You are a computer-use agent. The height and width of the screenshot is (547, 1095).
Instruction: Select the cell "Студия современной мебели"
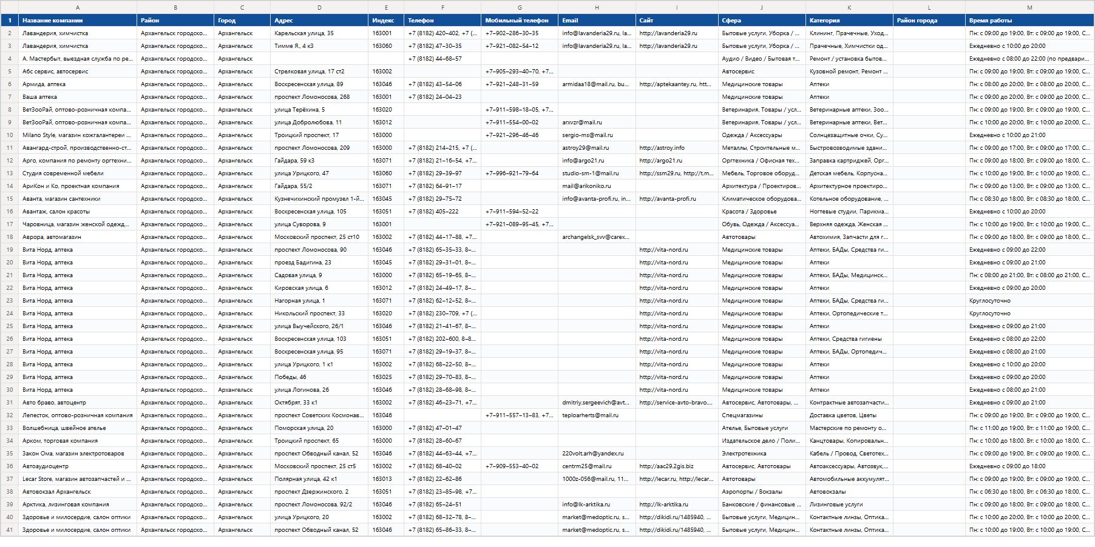click(78, 173)
